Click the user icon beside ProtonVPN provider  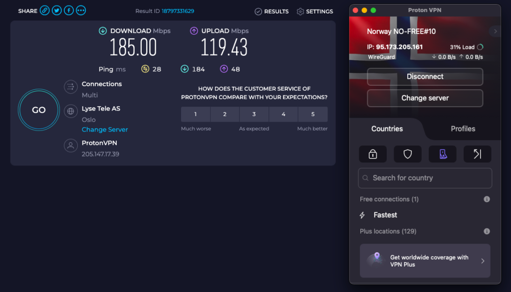click(x=71, y=146)
